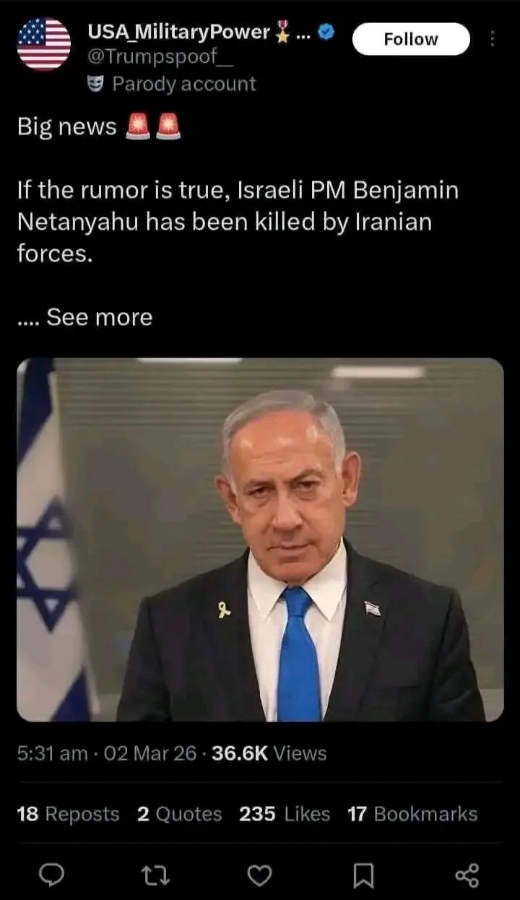520x900 pixels.
Task: Open the US flag profile avatar
Action: coord(44,44)
